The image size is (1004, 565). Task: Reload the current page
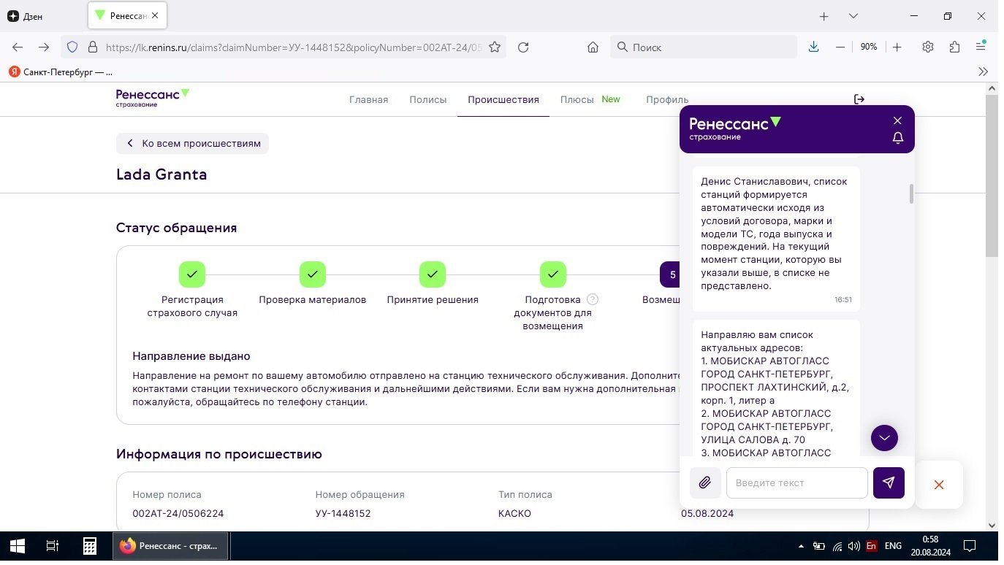tap(523, 47)
